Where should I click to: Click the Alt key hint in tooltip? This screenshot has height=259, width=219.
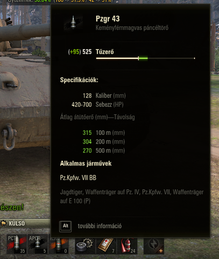click(x=66, y=226)
